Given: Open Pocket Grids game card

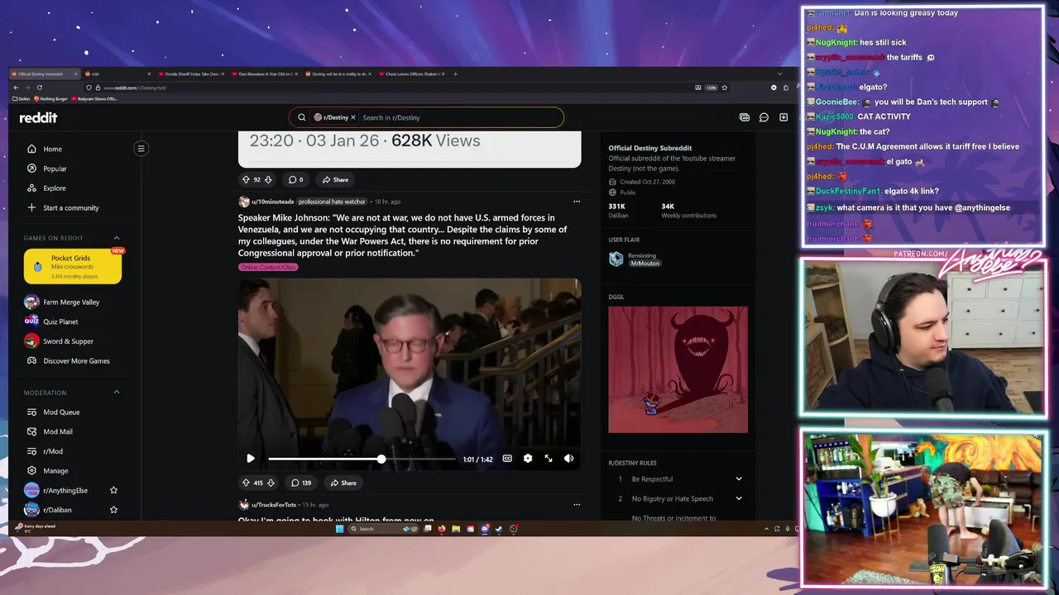Looking at the screenshot, I should pyautogui.click(x=73, y=266).
